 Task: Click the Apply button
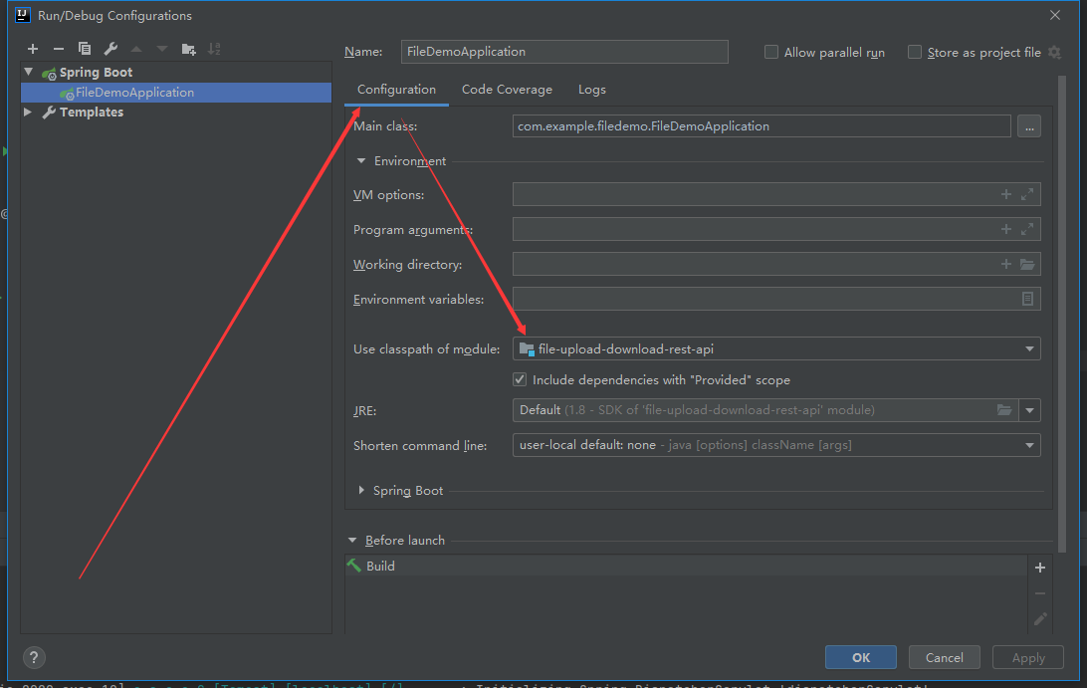(x=1028, y=657)
